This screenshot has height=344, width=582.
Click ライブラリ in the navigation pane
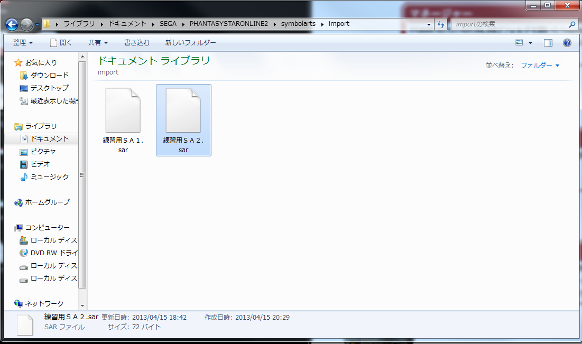click(41, 126)
